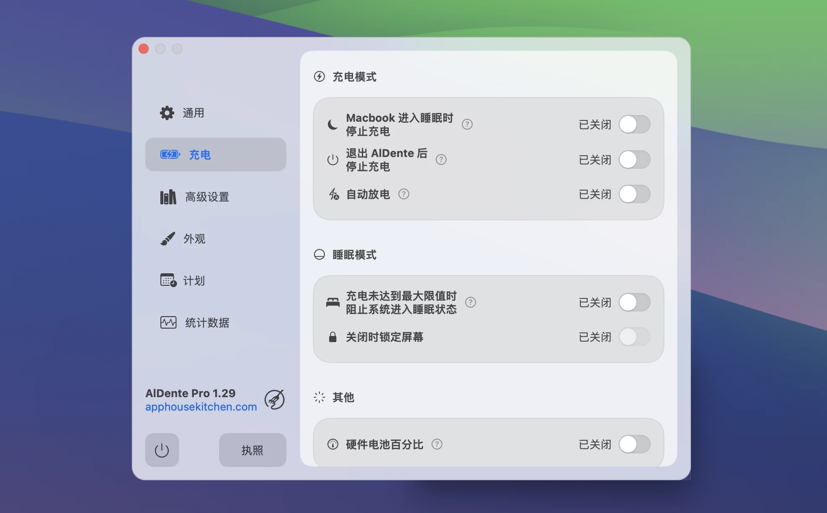Screen dimensions: 827x513
Task: Switch to the 外观 appearance tab
Action: point(215,238)
